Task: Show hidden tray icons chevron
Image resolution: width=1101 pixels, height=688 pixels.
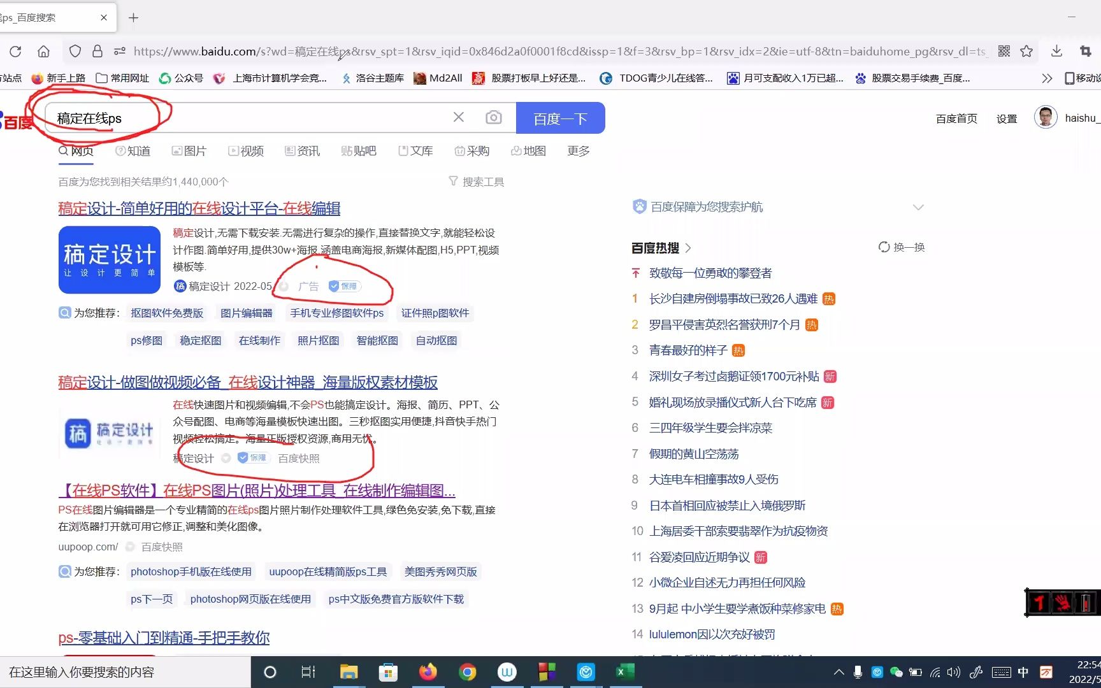Action: click(x=839, y=672)
